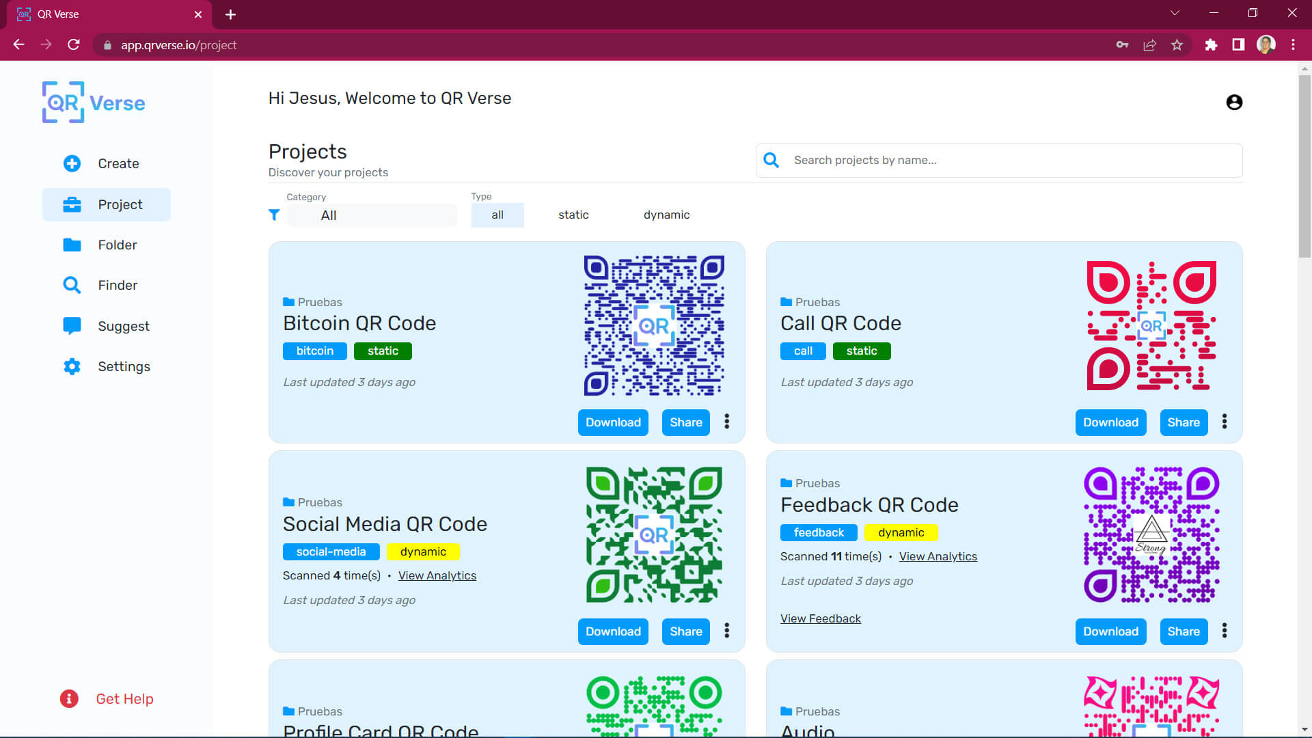The width and height of the screenshot is (1312, 738).
Task: Click the bitcoin tag badge
Action: (x=315, y=351)
